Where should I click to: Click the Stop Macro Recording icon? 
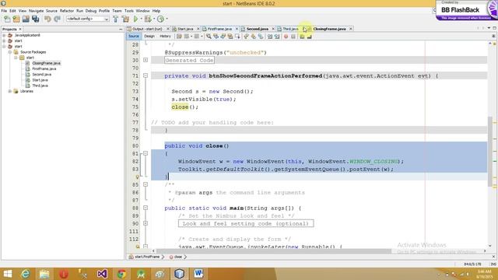pos(293,37)
